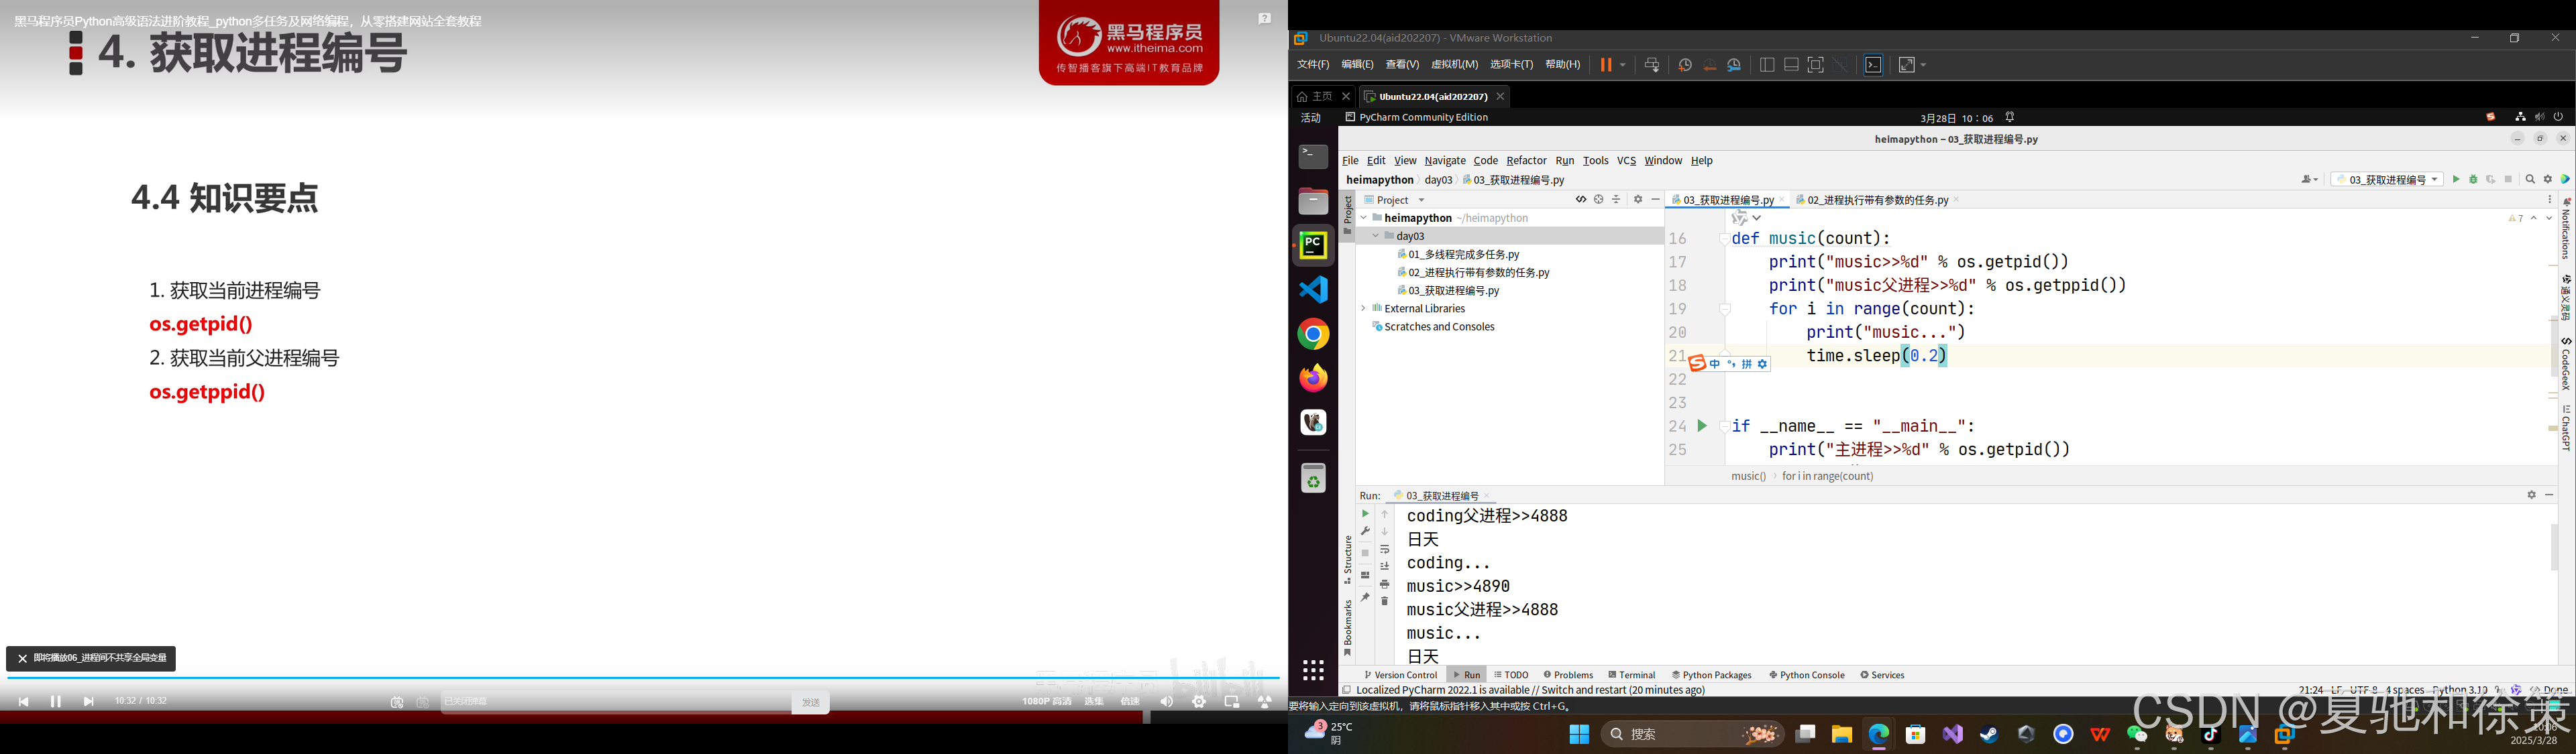
Task: Toggle the danmaku display switch
Action: (397, 702)
